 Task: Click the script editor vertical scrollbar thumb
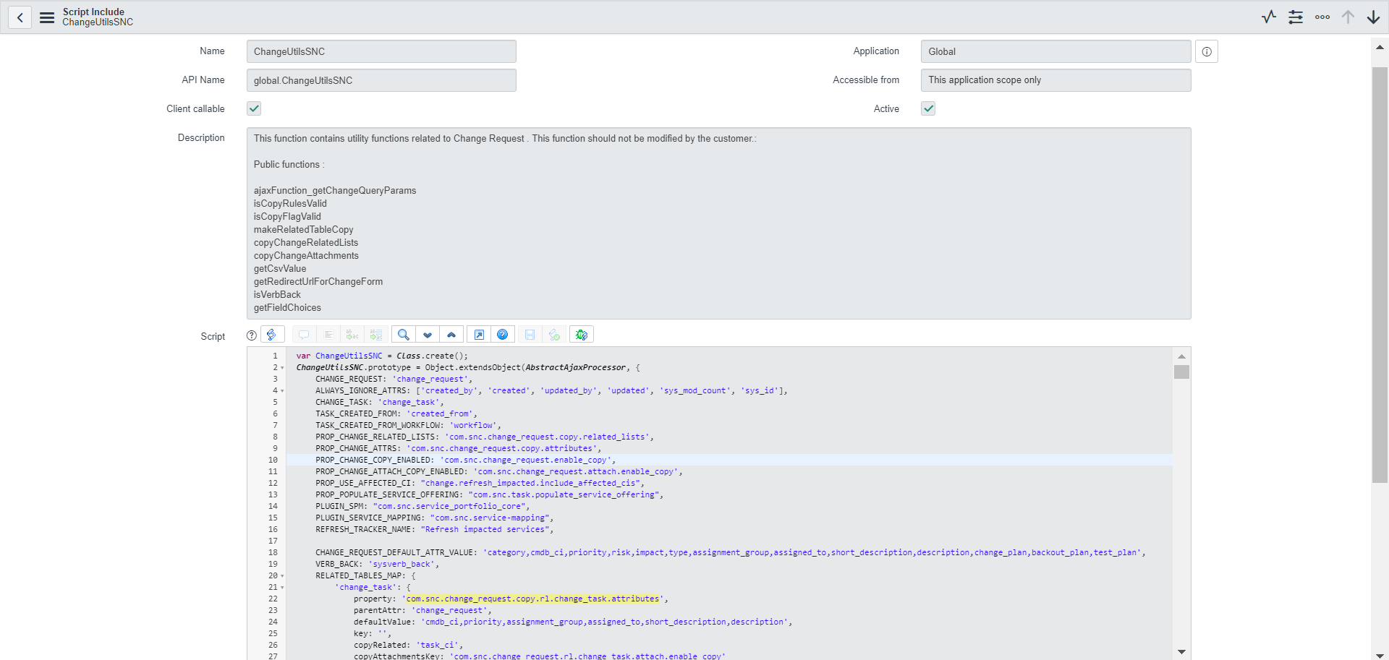(1181, 372)
